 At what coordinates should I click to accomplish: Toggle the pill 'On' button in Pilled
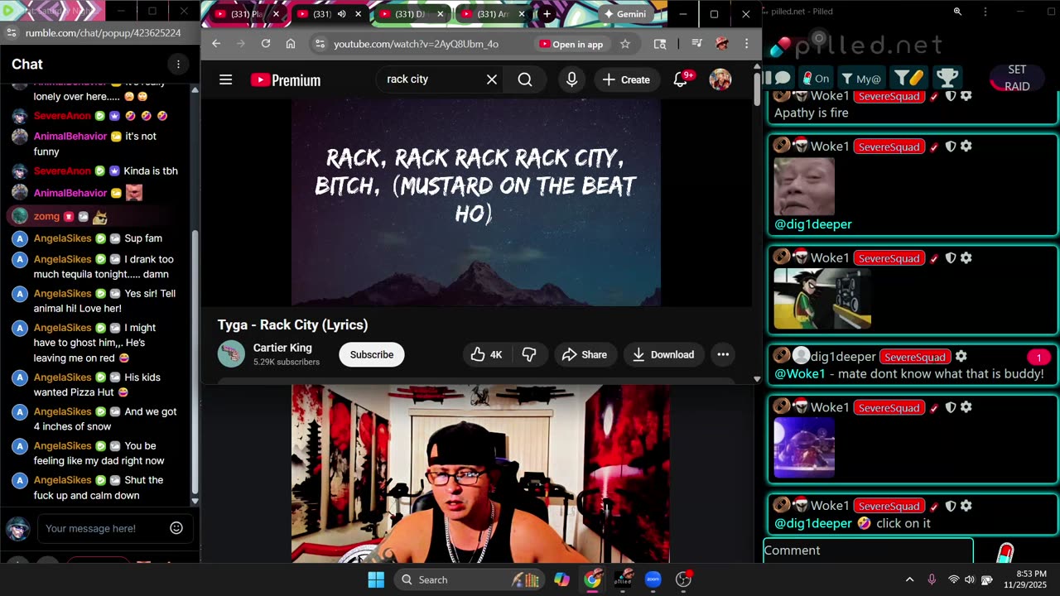tap(816, 79)
